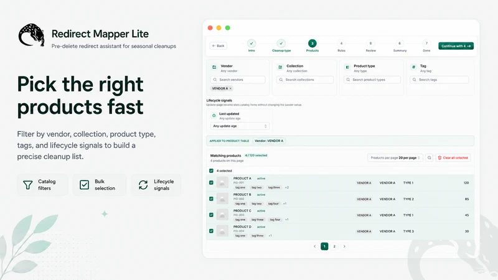Screen dimensions: 498x280
Task: Click the 'tag four' chip in PRODUCT C
Action: [x=275, y=220]
